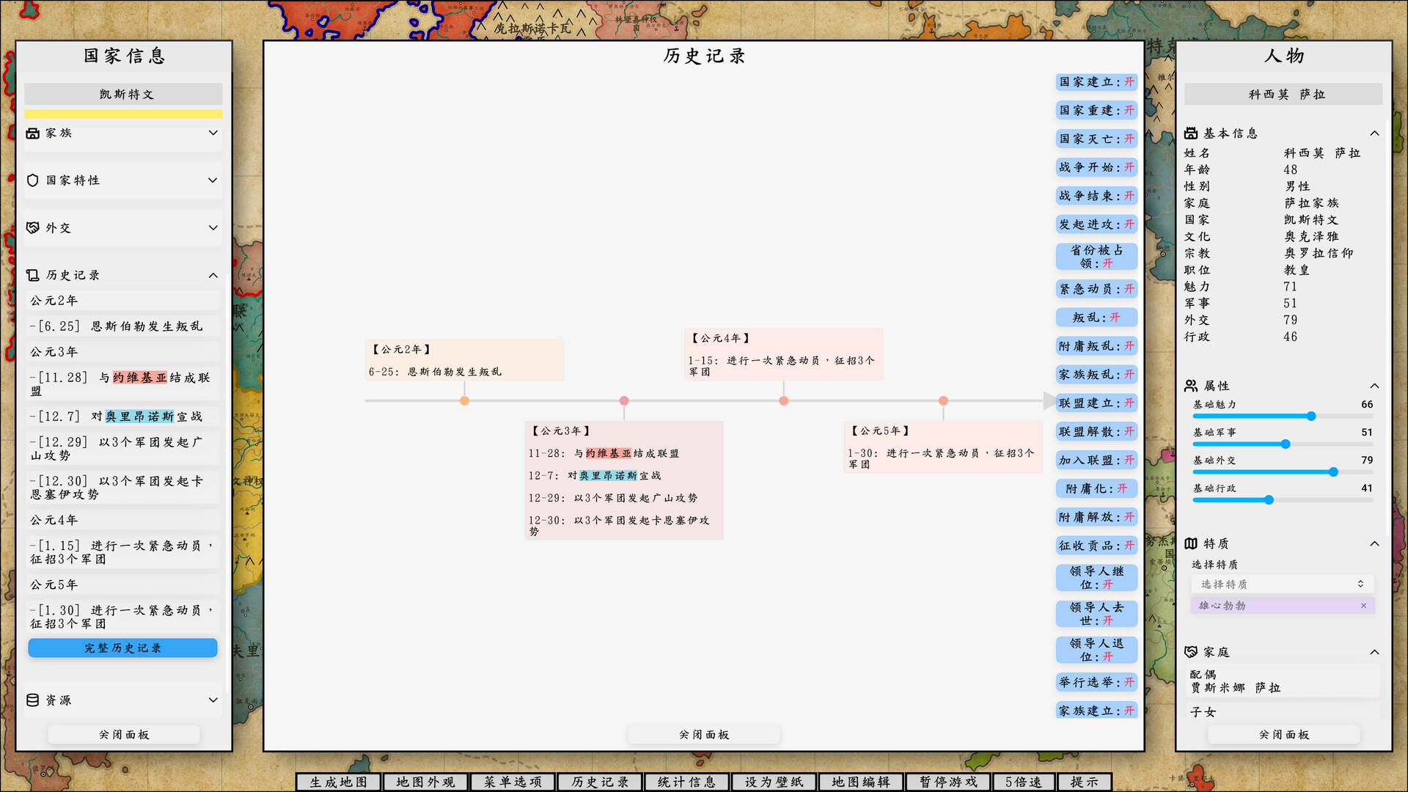Click the 公元2年 orange timeline marker

[x=464, y=401]
